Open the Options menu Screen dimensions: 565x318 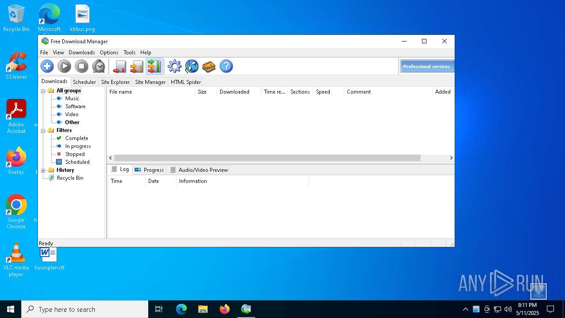(x=109, y=52)
